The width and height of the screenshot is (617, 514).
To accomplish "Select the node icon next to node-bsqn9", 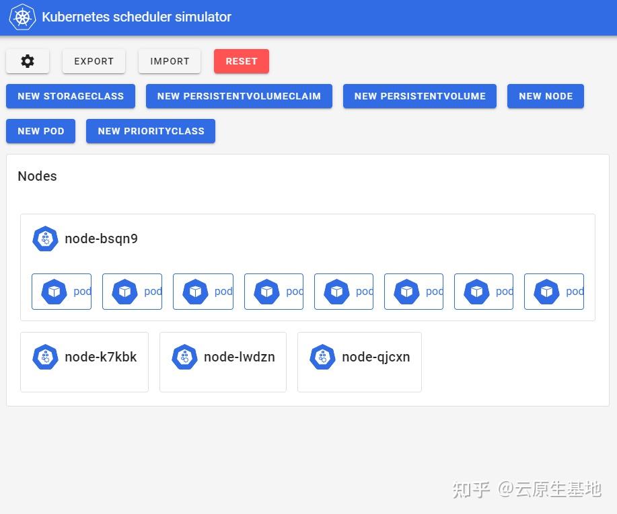I will (x=45, y=239).
